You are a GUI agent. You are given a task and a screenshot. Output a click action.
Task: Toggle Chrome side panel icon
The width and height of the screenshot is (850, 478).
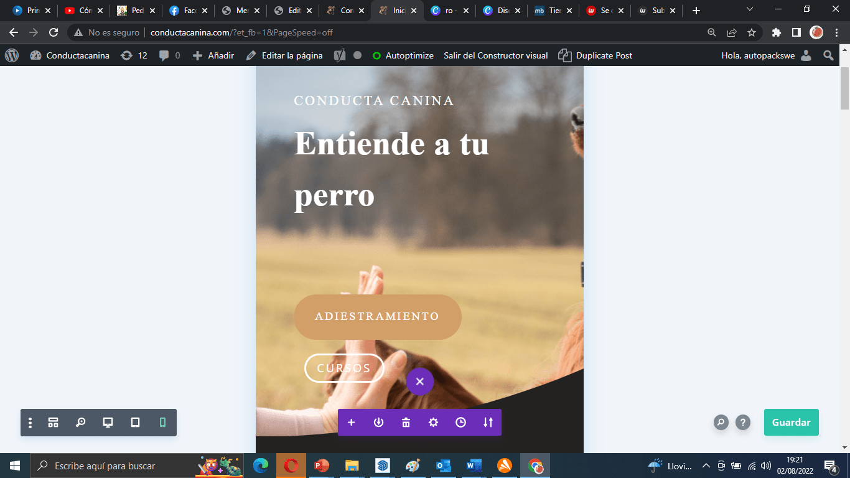(796, 32)
